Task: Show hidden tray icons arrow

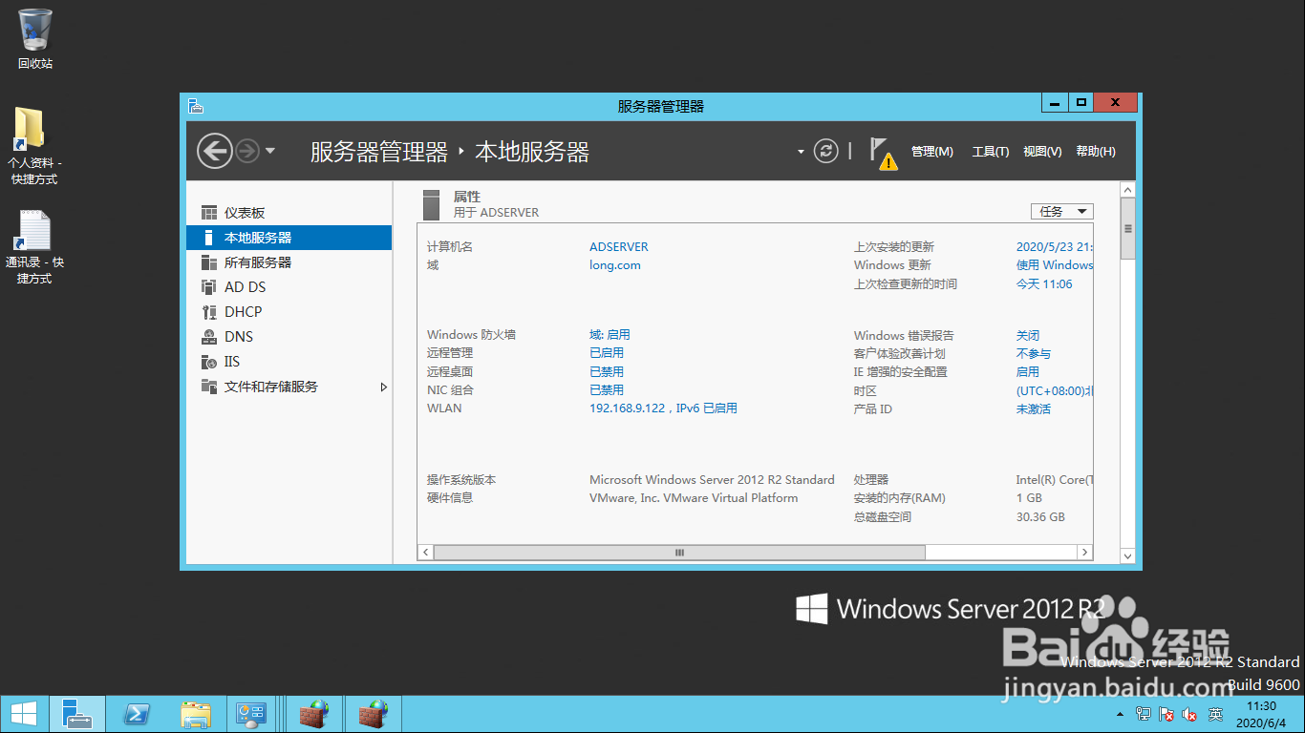Action: click(x=1120, y=714)
